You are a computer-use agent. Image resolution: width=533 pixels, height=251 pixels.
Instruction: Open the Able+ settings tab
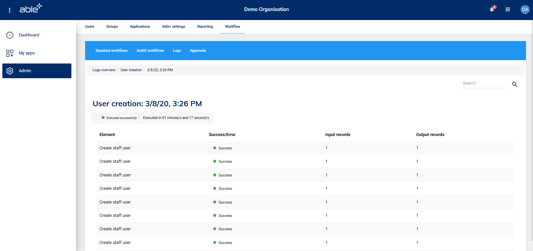pyautogui.click(x=173, y=27)
